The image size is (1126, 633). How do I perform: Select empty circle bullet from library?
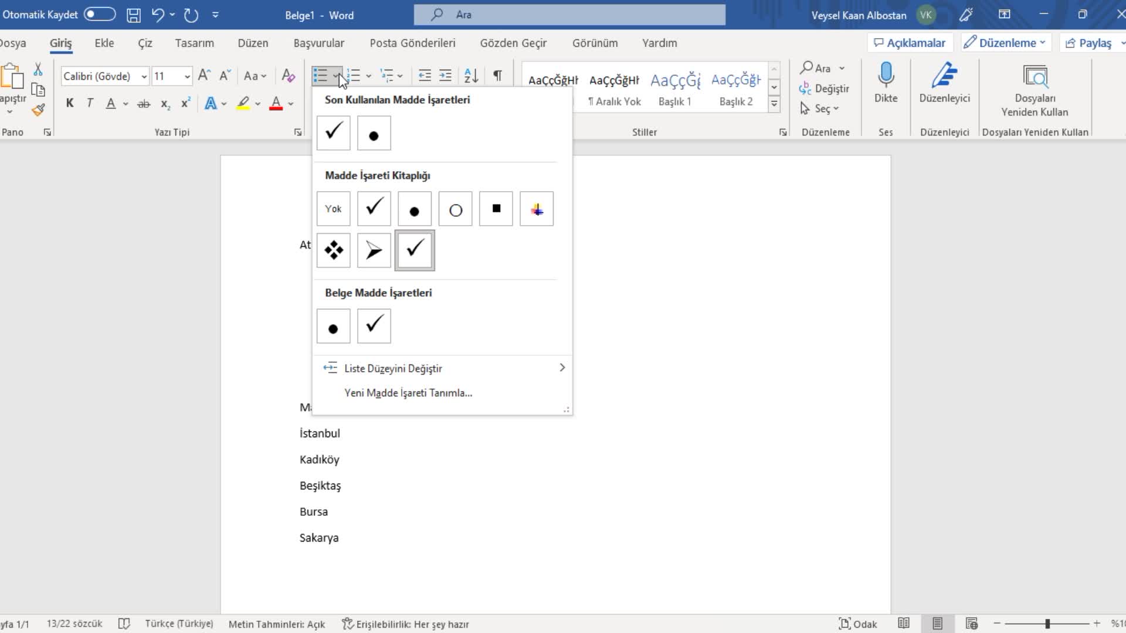pos(455,209)
